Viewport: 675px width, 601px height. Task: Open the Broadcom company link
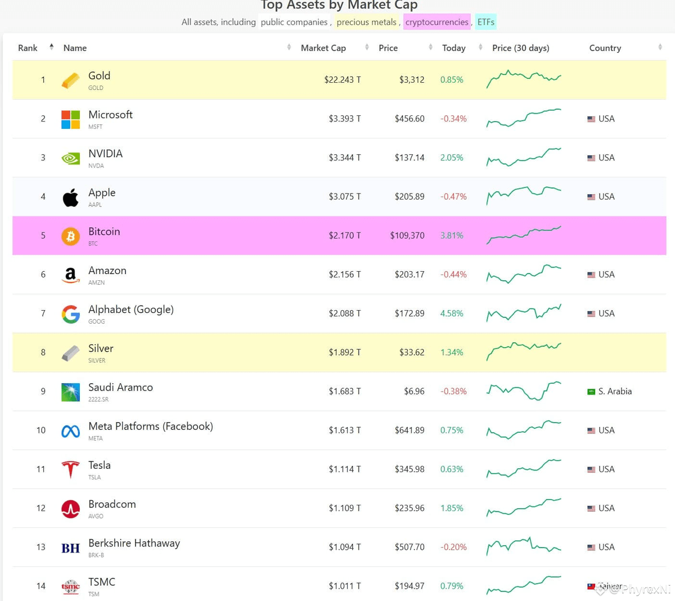(x=112, y=504)
